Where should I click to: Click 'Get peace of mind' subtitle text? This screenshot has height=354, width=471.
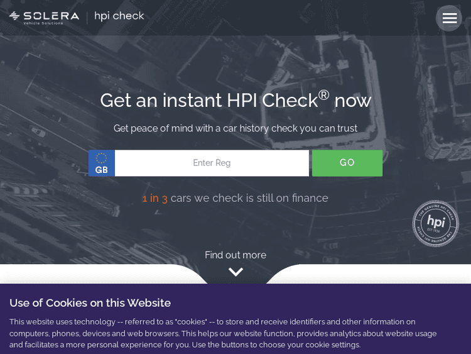(235, 128)
